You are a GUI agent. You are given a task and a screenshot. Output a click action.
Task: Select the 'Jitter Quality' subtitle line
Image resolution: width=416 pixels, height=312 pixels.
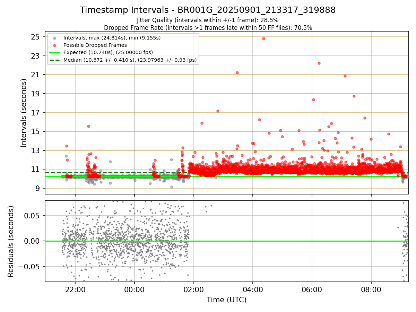pyautogui.click(x=208, y=20)
